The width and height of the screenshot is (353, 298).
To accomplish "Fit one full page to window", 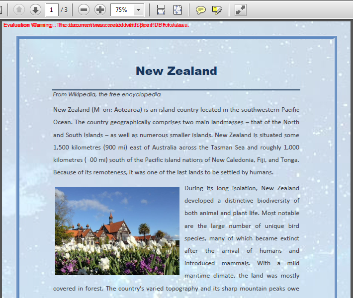I will pos(177,9).
